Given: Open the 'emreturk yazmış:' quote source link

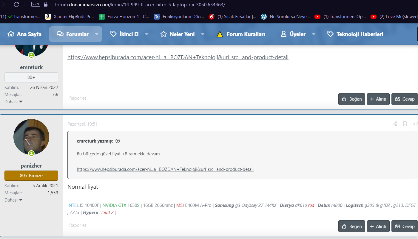Looking at the screenshot, I should (95, 141).
